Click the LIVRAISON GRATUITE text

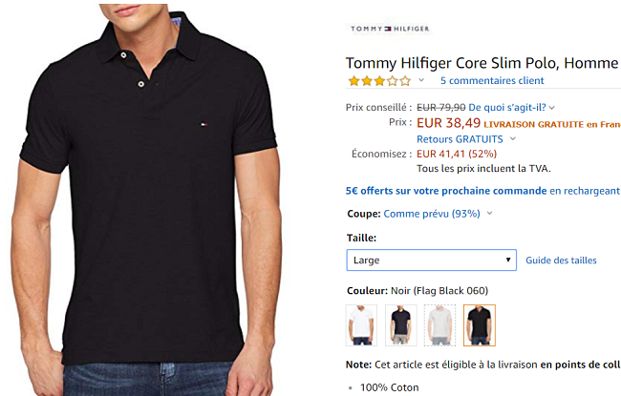[x=533, y=123]
